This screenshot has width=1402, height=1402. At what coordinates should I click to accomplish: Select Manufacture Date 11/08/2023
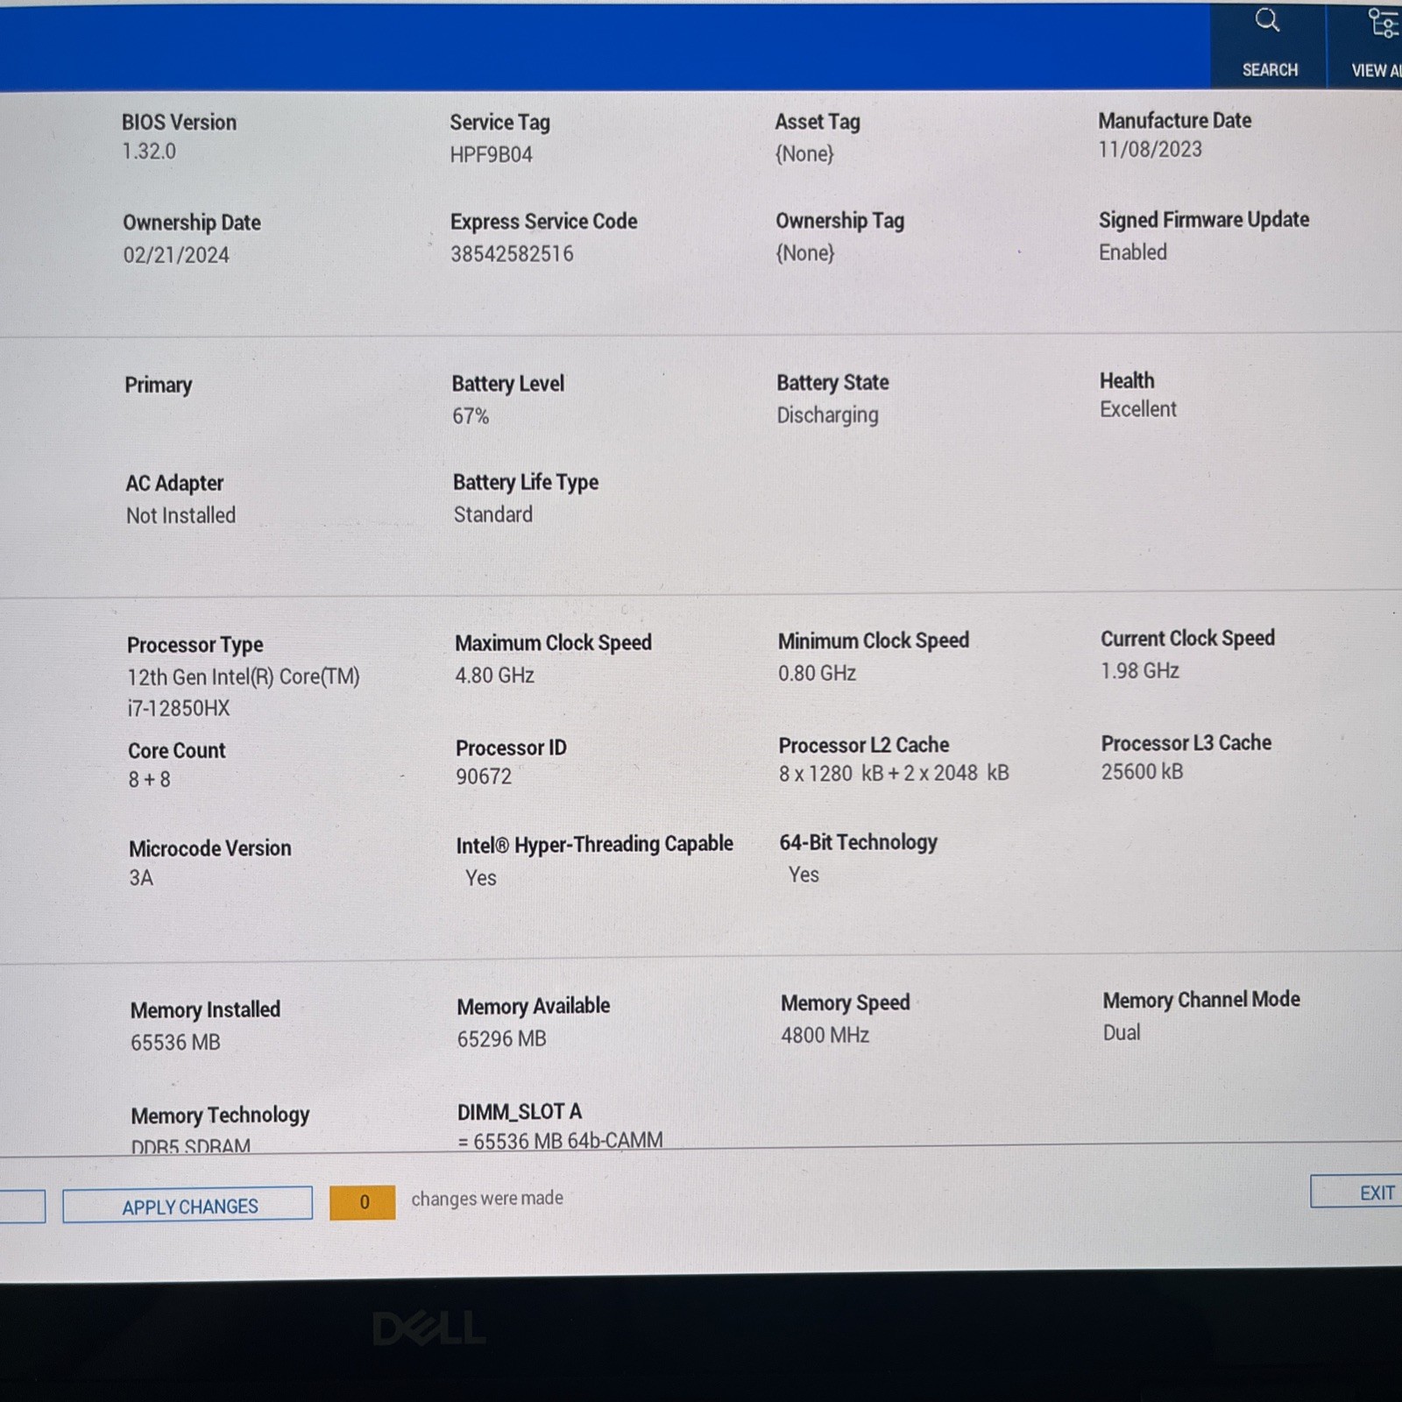pos(1151,150)
